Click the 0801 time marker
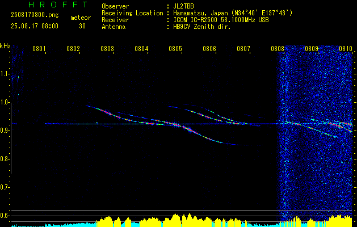The height and width of the screenshot is (227, 357). (39, 48)
